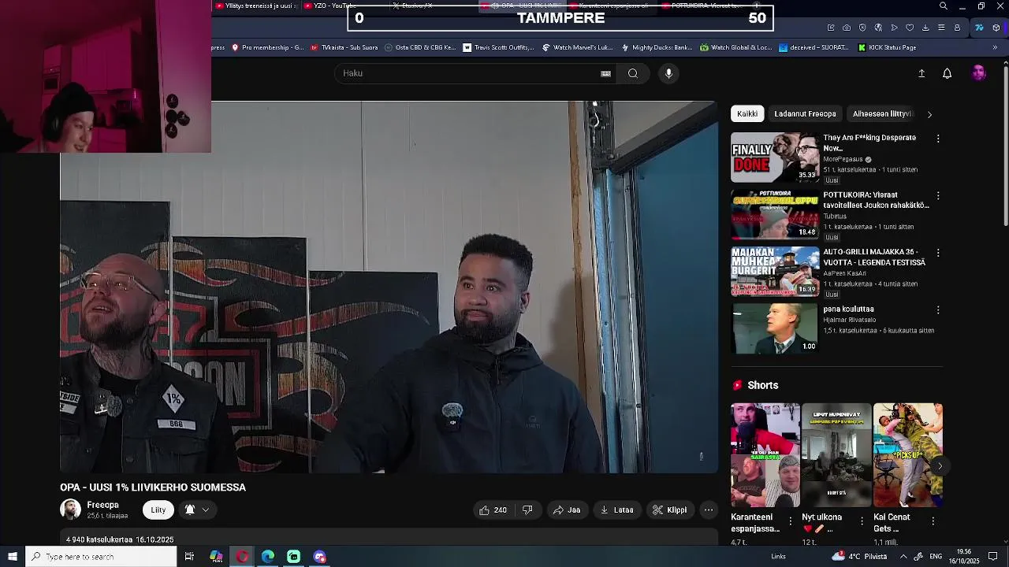Open browser heart bookmarks icon
Image resolution: width=1009 pixels, height=567 pixels.
(x=910, y=28)
